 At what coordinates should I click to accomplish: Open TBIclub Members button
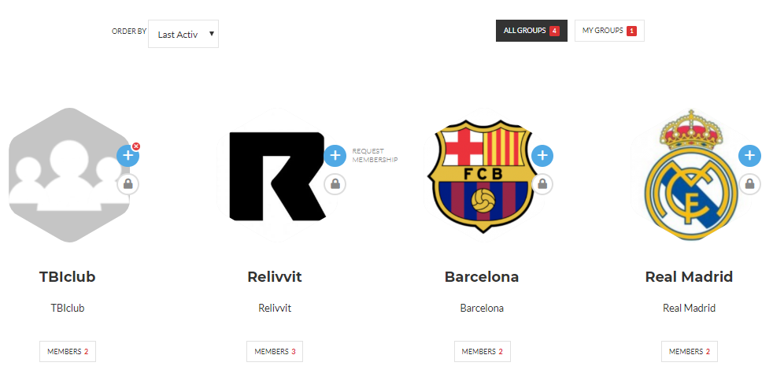68,352
